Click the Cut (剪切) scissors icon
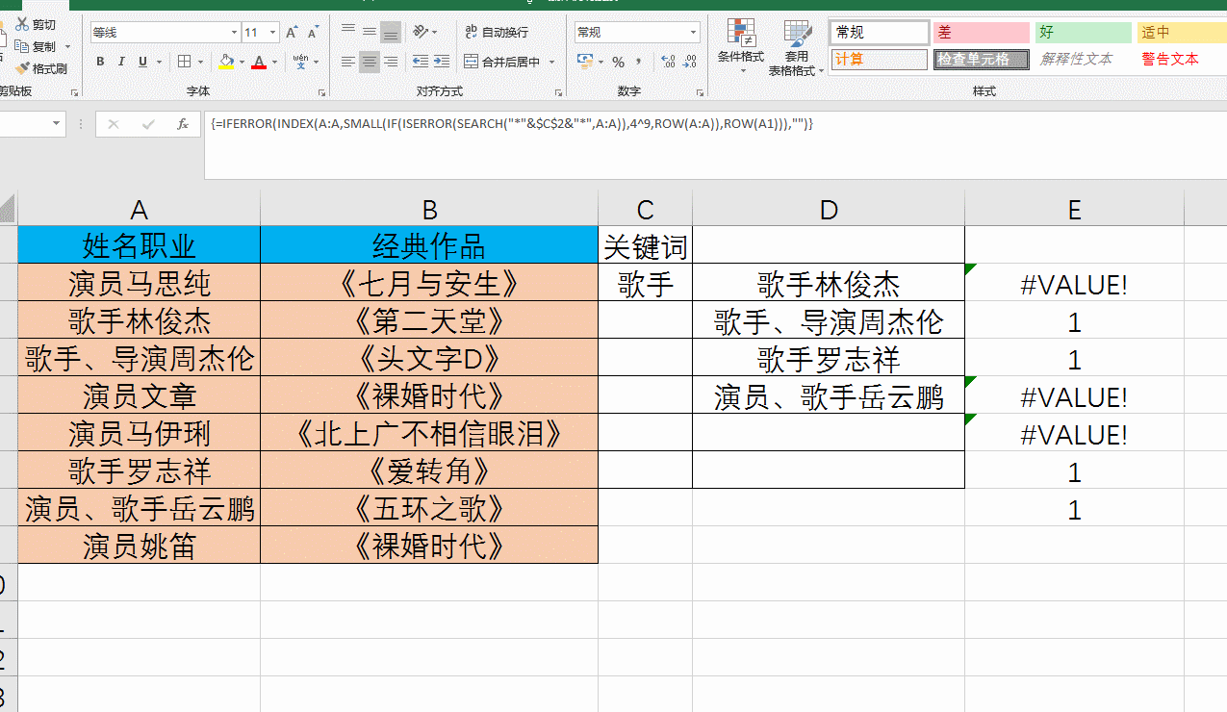 pos(22,24)
